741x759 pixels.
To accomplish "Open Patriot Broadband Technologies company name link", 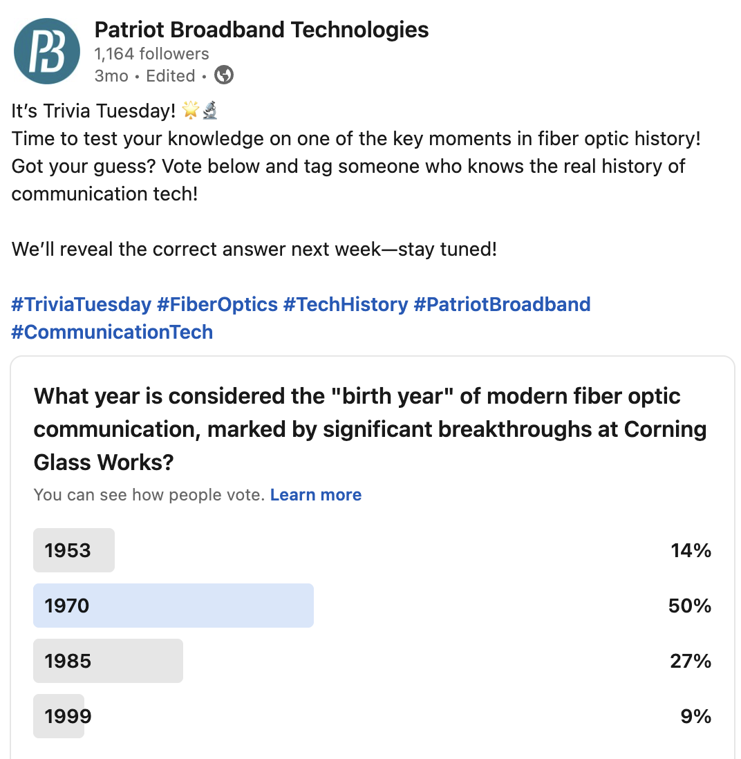I will [261, 30].
